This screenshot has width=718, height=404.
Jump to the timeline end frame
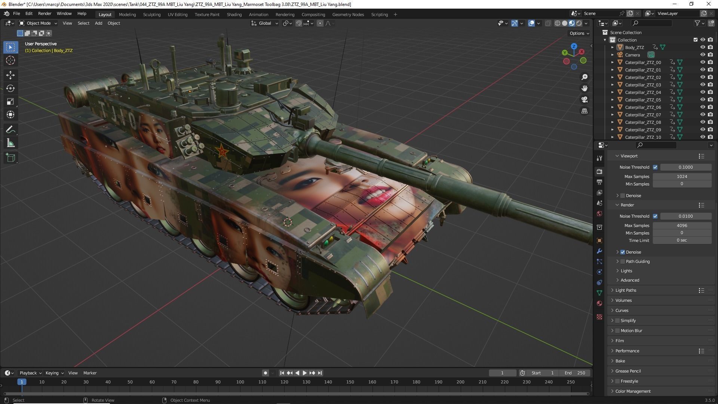click(x=320, y=373)
